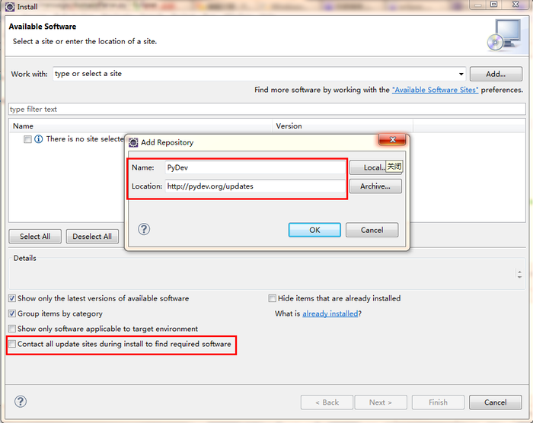Click into the Location field with pydev URL
Image resolution: width=533 pixels, height=423 pixels.
(255, 186)
